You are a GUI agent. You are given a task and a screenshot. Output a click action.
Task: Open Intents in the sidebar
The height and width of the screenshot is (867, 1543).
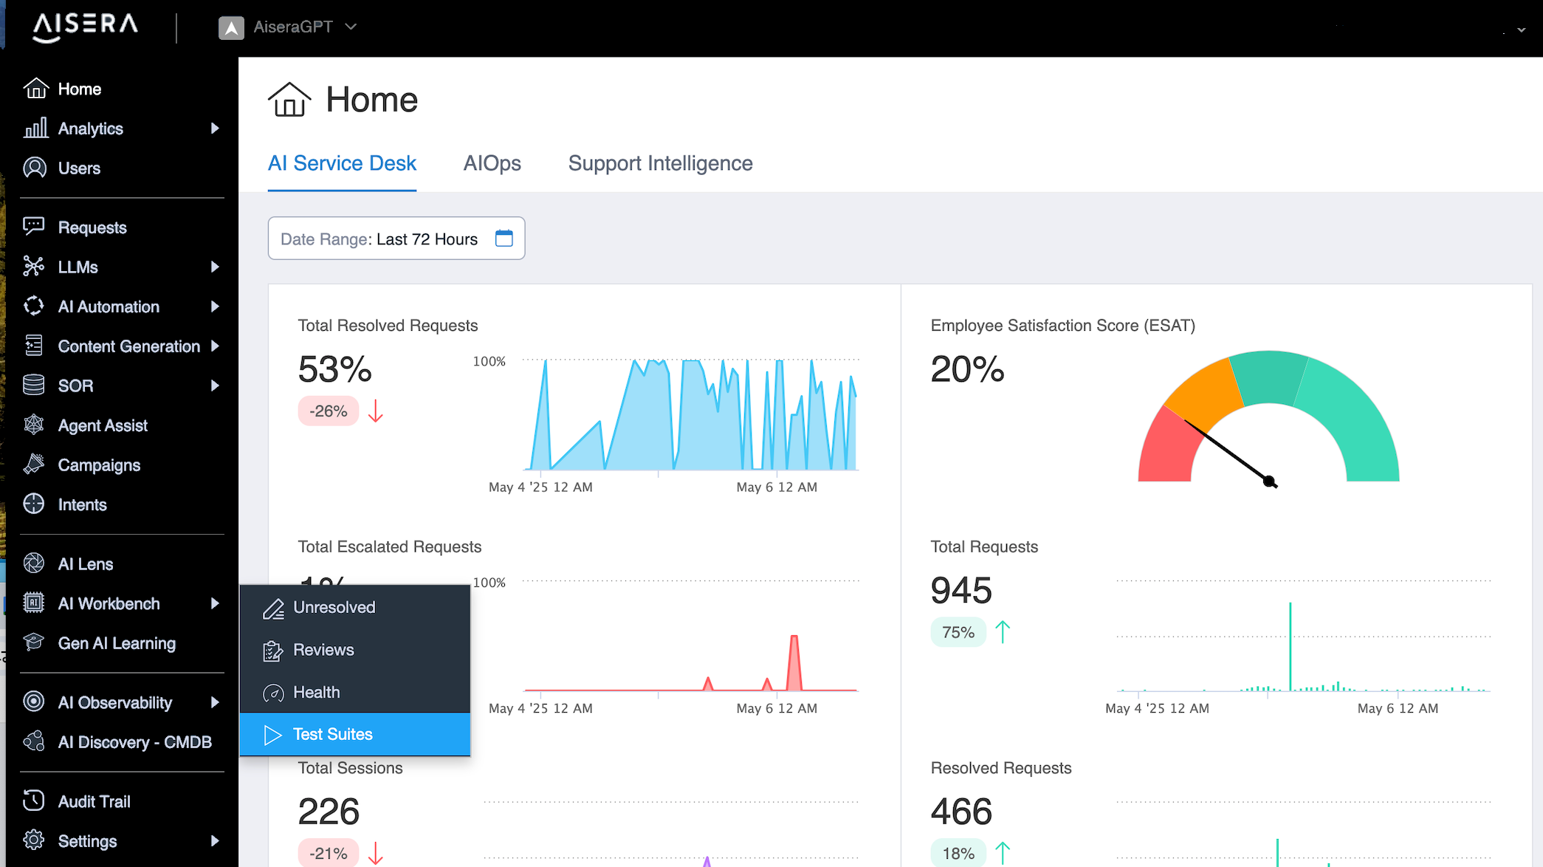pyautogui.click(x=82, y=504)
